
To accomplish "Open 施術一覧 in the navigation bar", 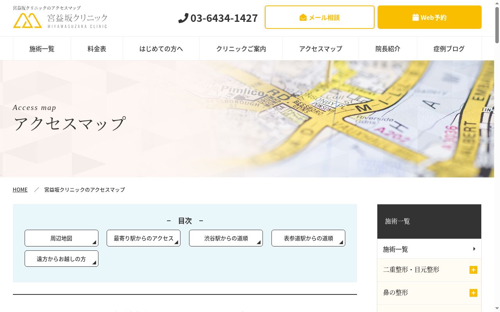I will click(x=42, y=49).
